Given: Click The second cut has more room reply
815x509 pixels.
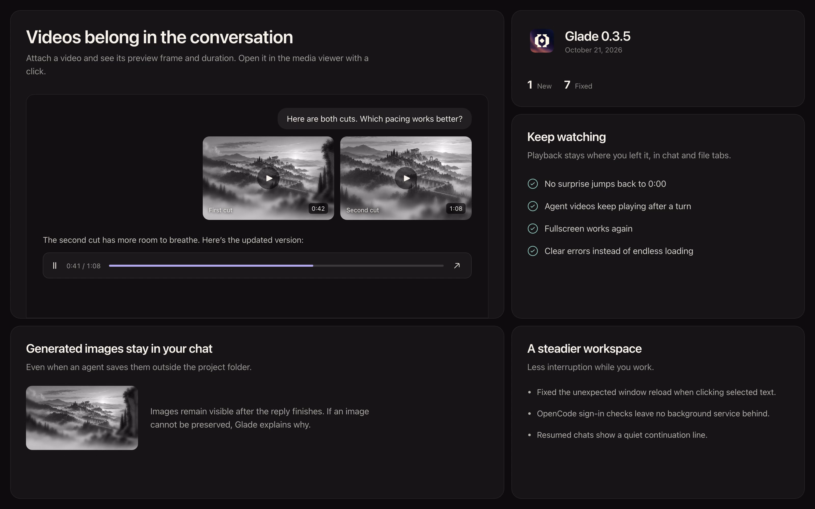Looking at the screenshot, I should (x=173, y=240).
